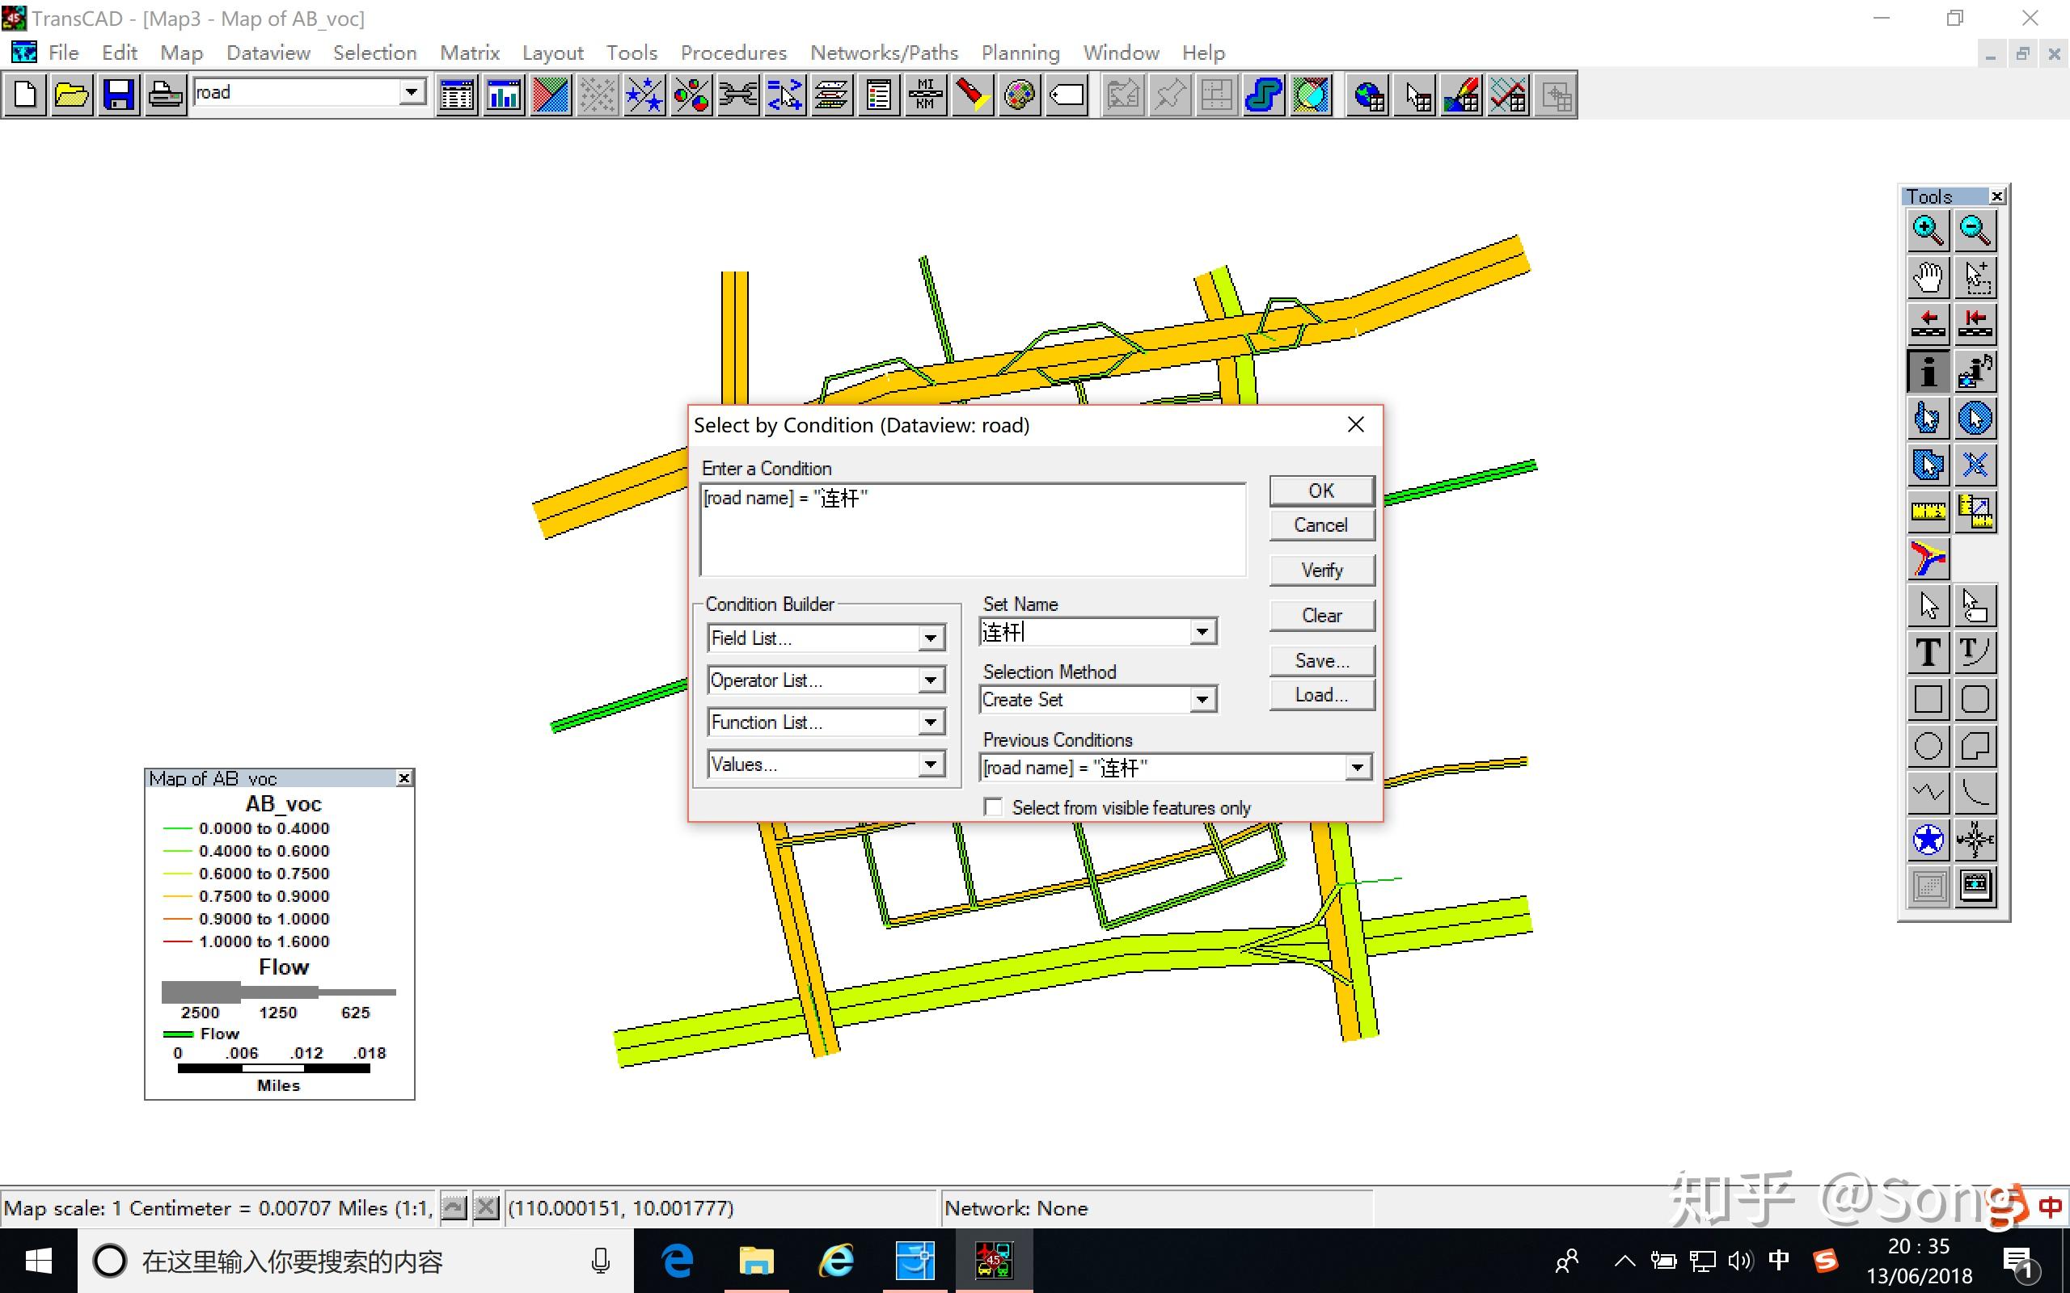The height and width of the screenshot is (1293, 2070).
Task: Select the Zoom In magnifier tool
Action: [1927, 230]
